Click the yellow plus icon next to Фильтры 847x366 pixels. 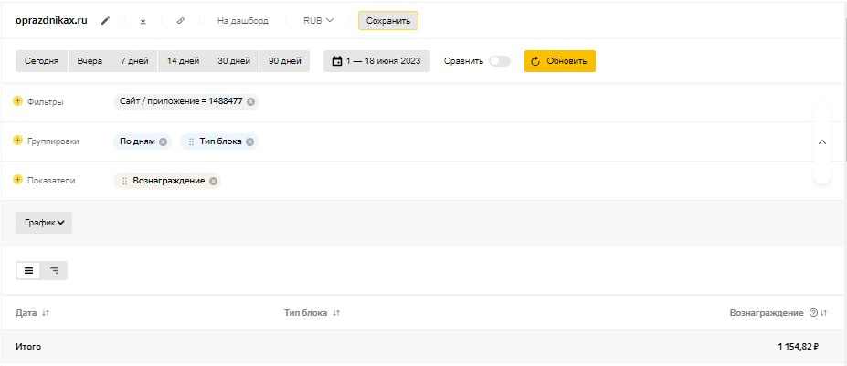[17, 101]
